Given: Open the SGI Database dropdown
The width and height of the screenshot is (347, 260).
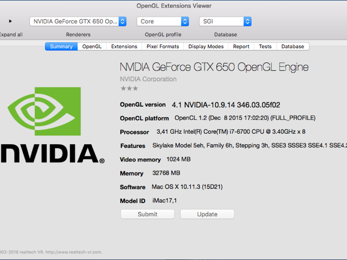Looking at the screenshot, I should click(x=226, y=22).
